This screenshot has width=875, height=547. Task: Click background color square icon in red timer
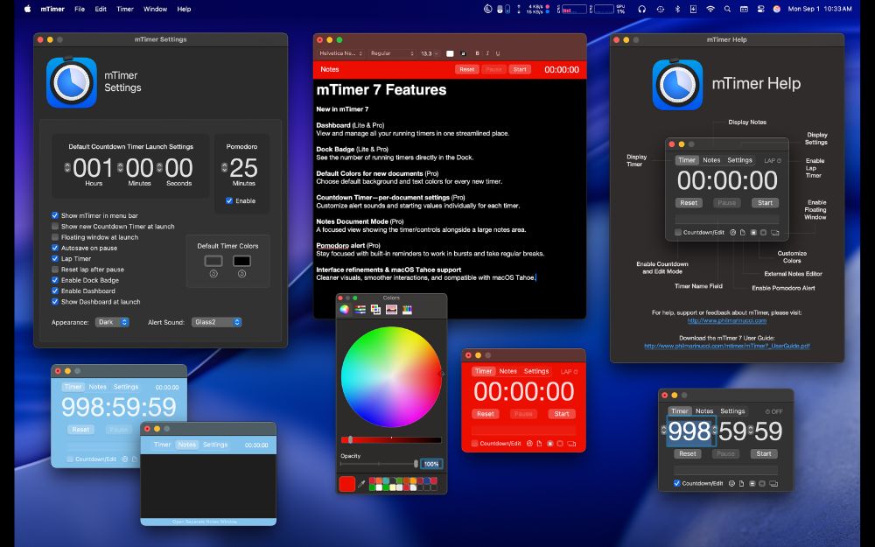(x=549, y=444)
